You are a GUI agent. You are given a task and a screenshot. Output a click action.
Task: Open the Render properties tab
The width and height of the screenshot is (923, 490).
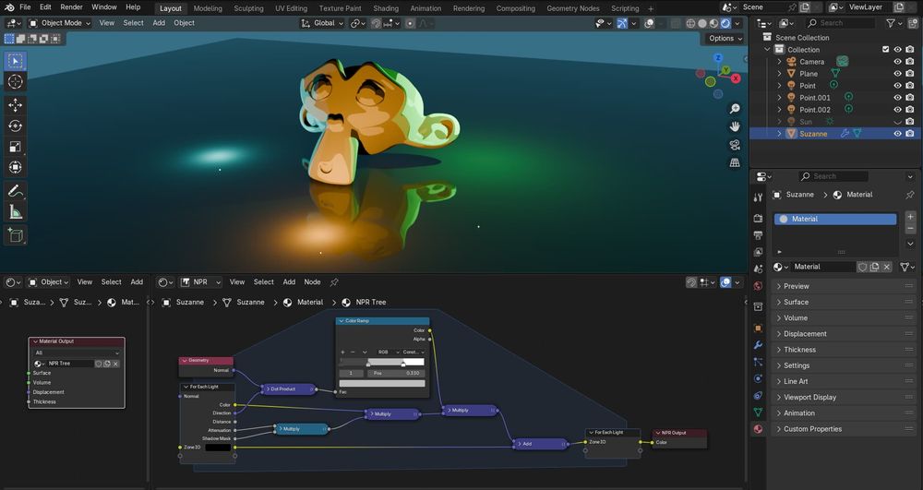pos(758,218)
